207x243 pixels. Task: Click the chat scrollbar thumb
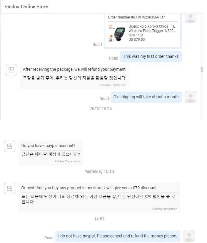click(202, 70)
